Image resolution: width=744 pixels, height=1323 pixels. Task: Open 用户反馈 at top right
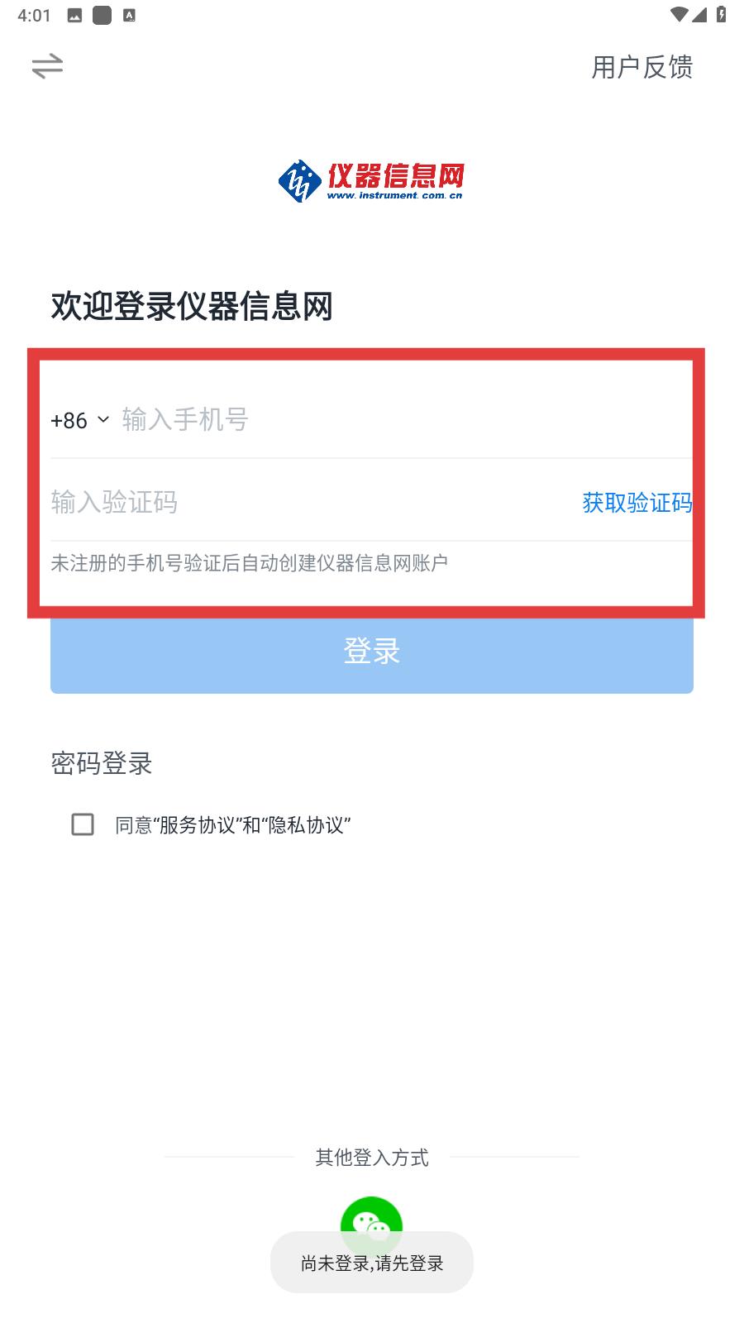pyautogui.click(x=642, y=67)
